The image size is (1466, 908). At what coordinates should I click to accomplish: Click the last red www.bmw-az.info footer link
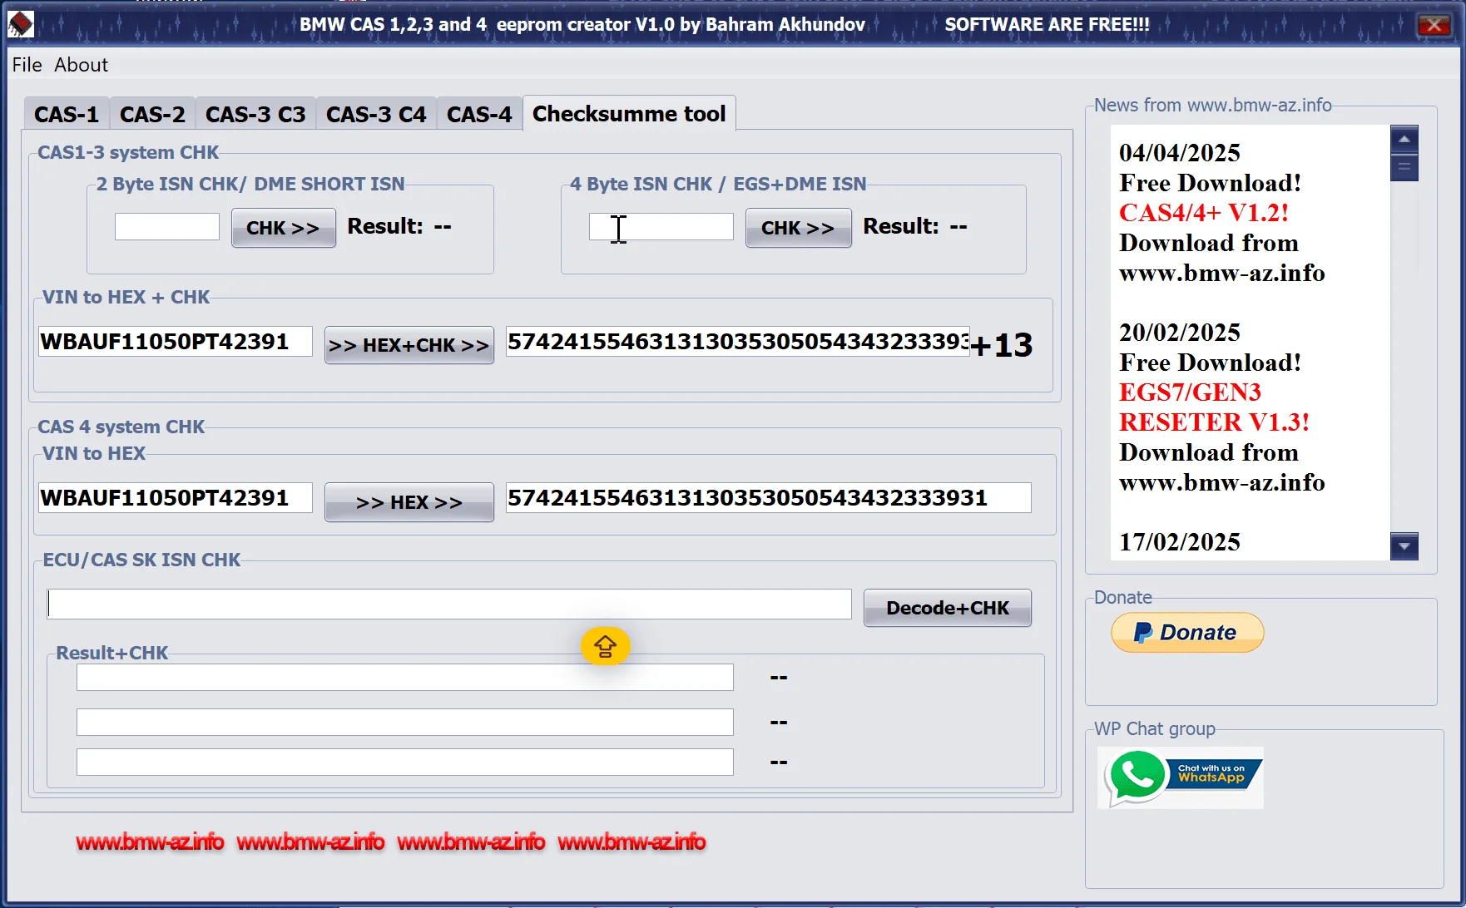click(x=631, y=842)
